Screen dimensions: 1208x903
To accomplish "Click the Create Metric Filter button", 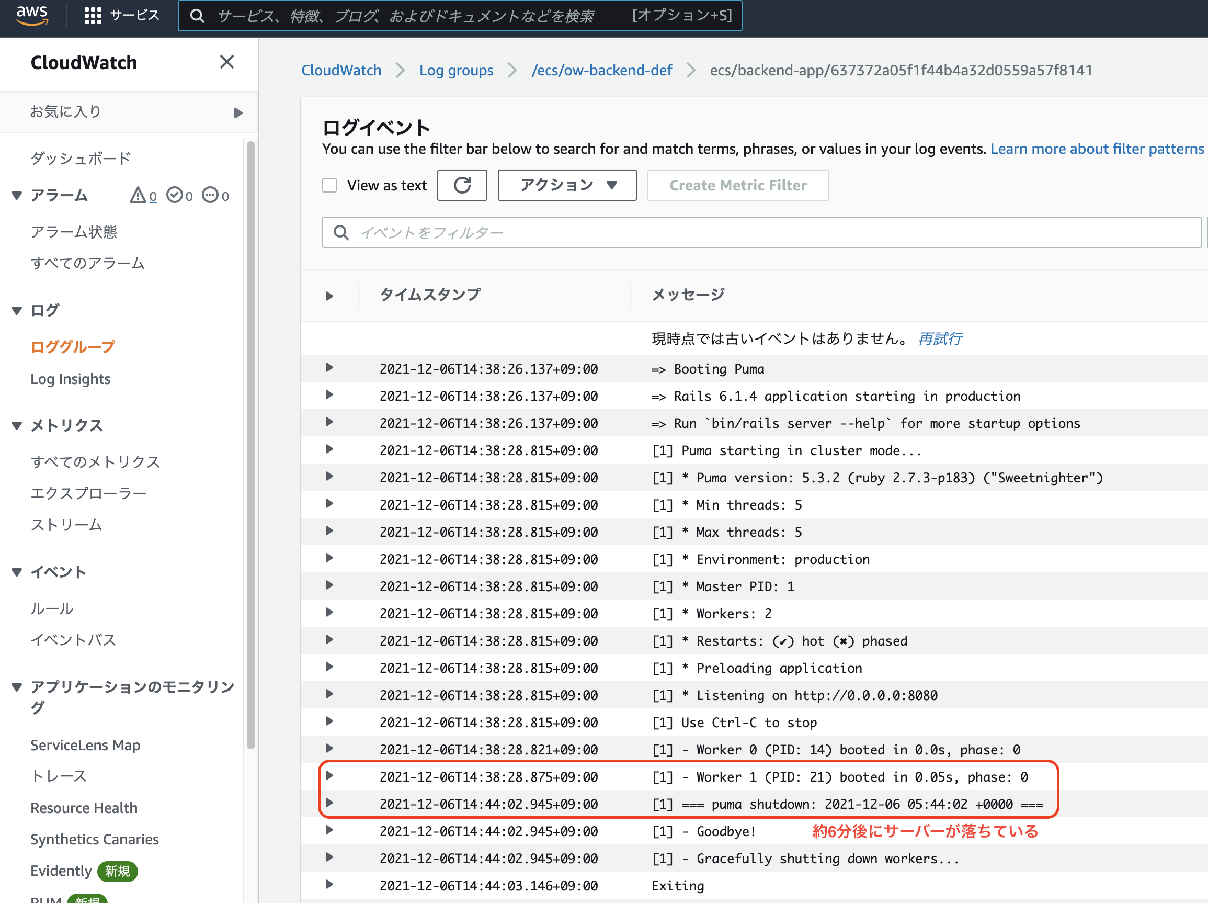I will click(x=738, y=185).
